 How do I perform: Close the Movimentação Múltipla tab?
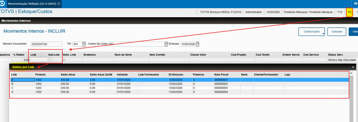(59, 4)
